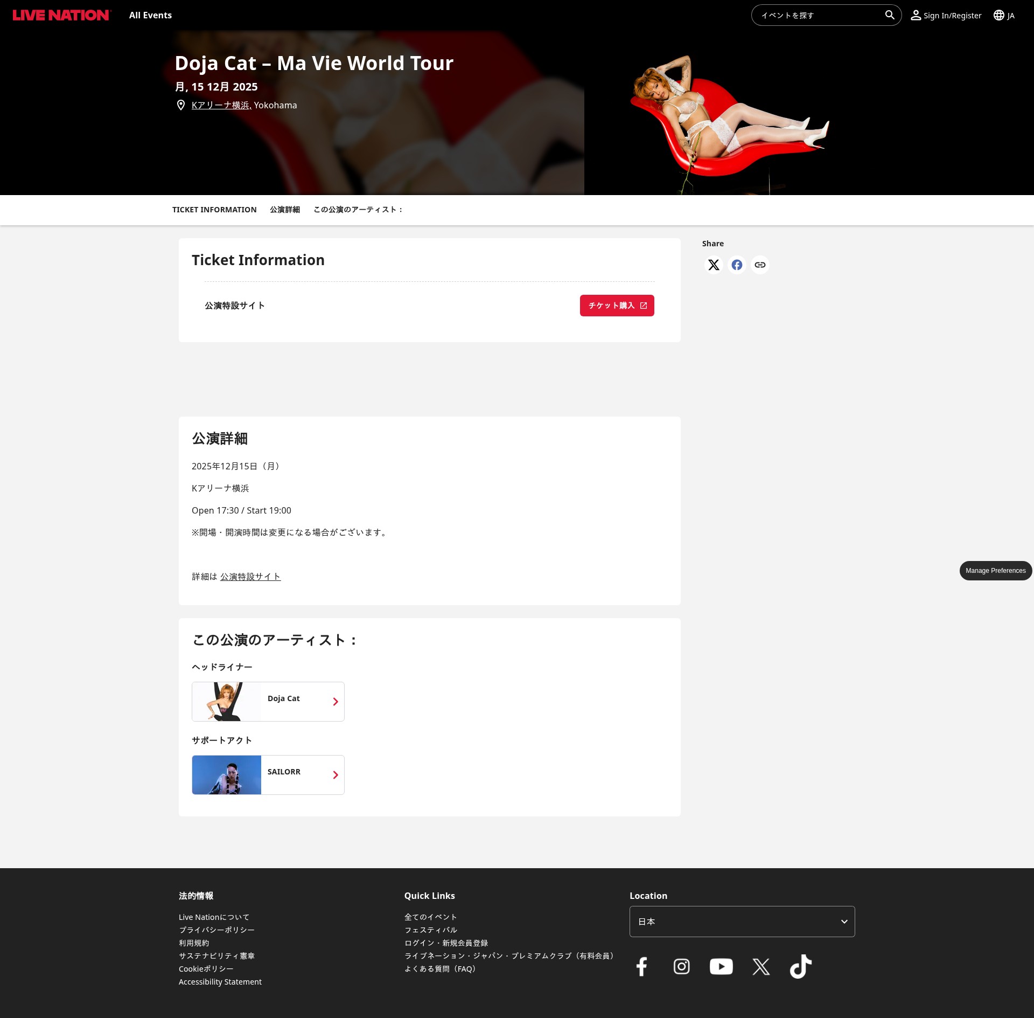Viewport: 1034px width, 1018px height.
Task: Open Live Nationについて link
Action: tap(214, 917)
